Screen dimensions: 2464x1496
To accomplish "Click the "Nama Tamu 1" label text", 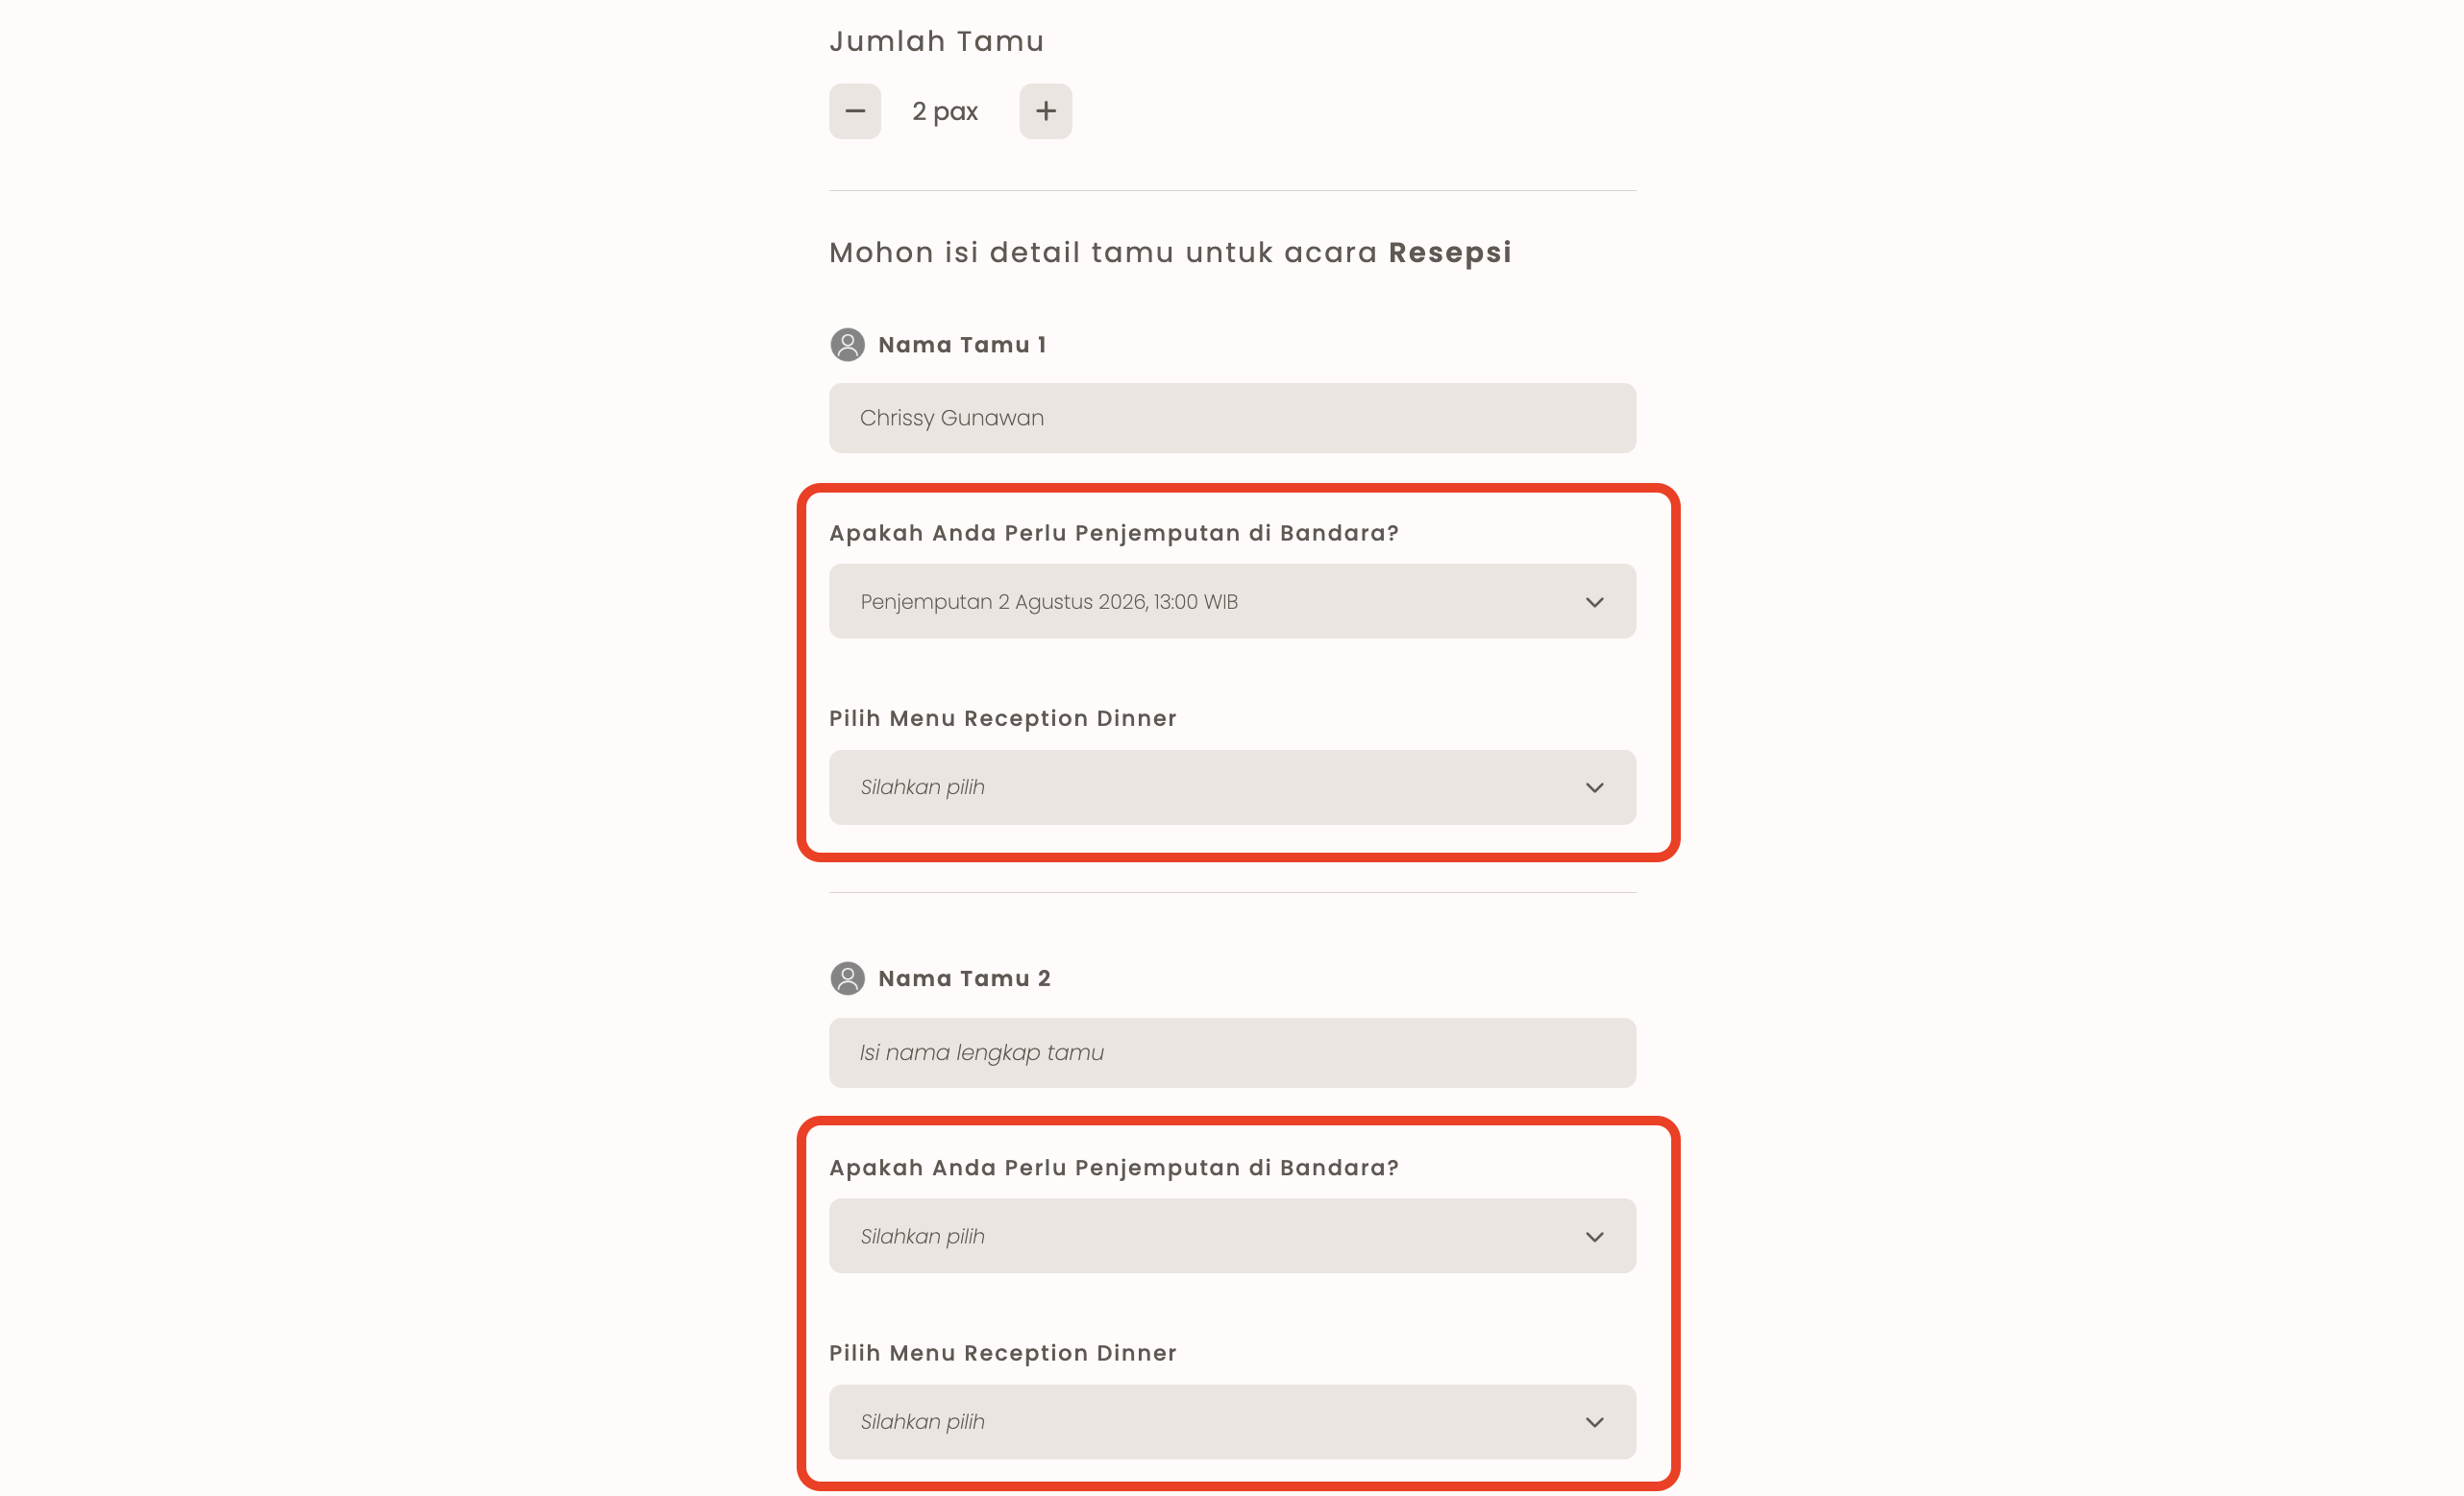I will [x=962, y=345].
